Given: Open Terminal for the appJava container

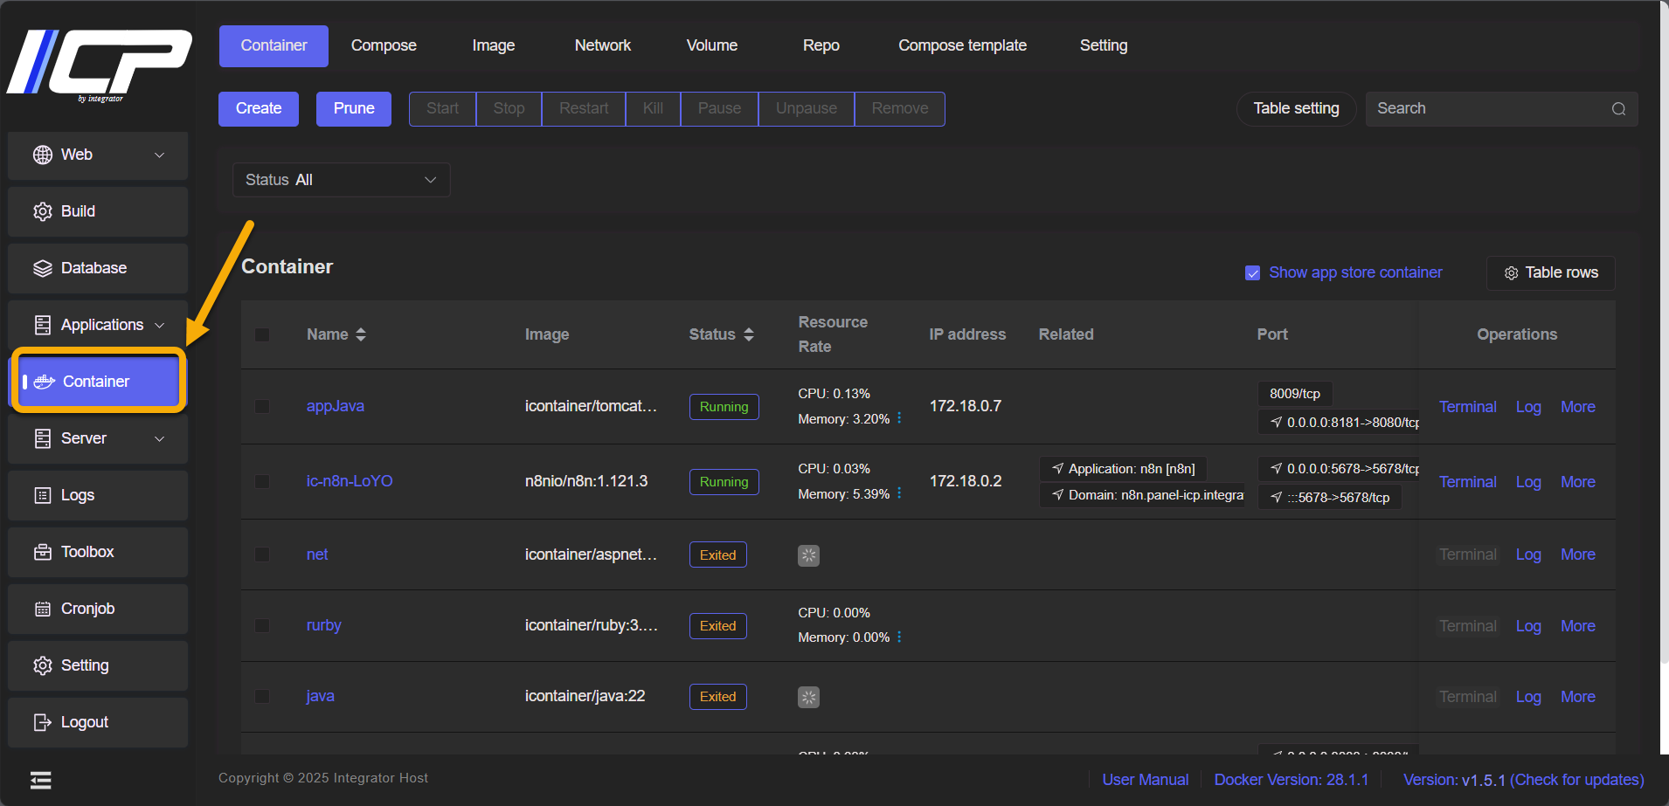Looking at the screenshot, I should (x=1468, y=407).
